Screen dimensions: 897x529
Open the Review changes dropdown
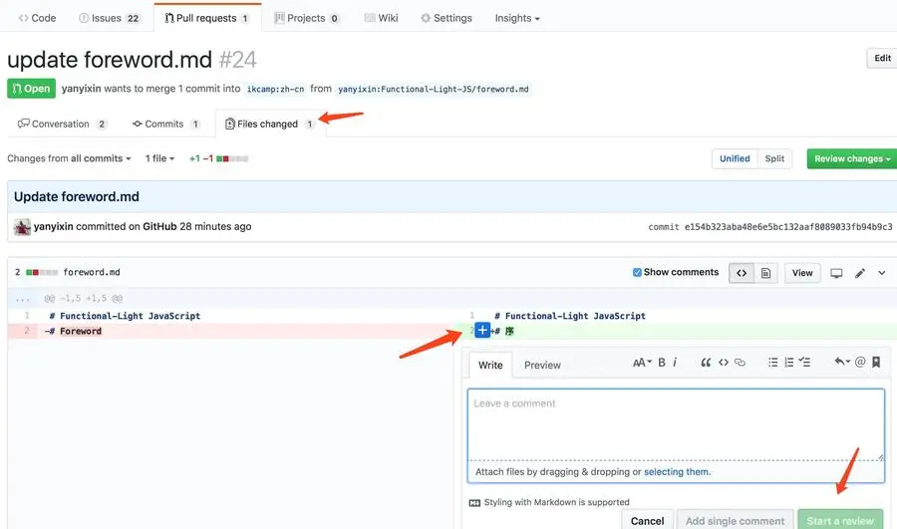point(852,158)
